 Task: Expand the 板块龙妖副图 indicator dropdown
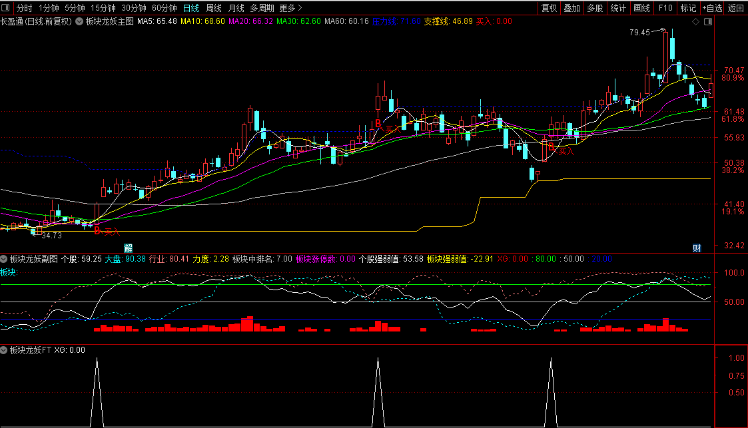click(x=4, y=259)
